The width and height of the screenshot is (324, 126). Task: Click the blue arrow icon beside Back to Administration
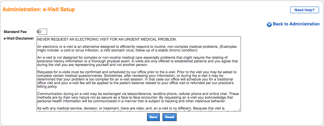269,24
